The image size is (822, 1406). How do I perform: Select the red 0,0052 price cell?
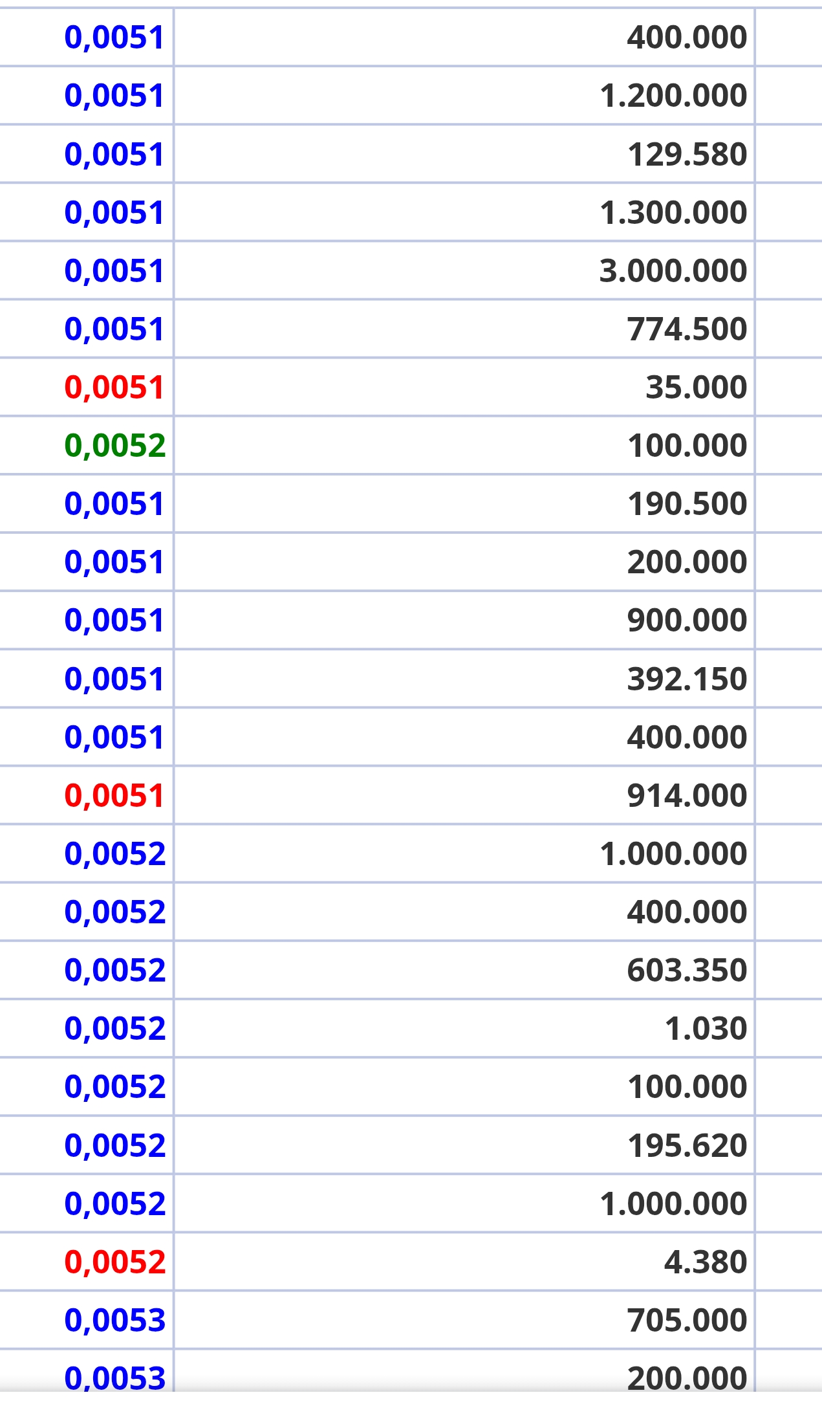pyautogui.click(x=115, y=1262)
